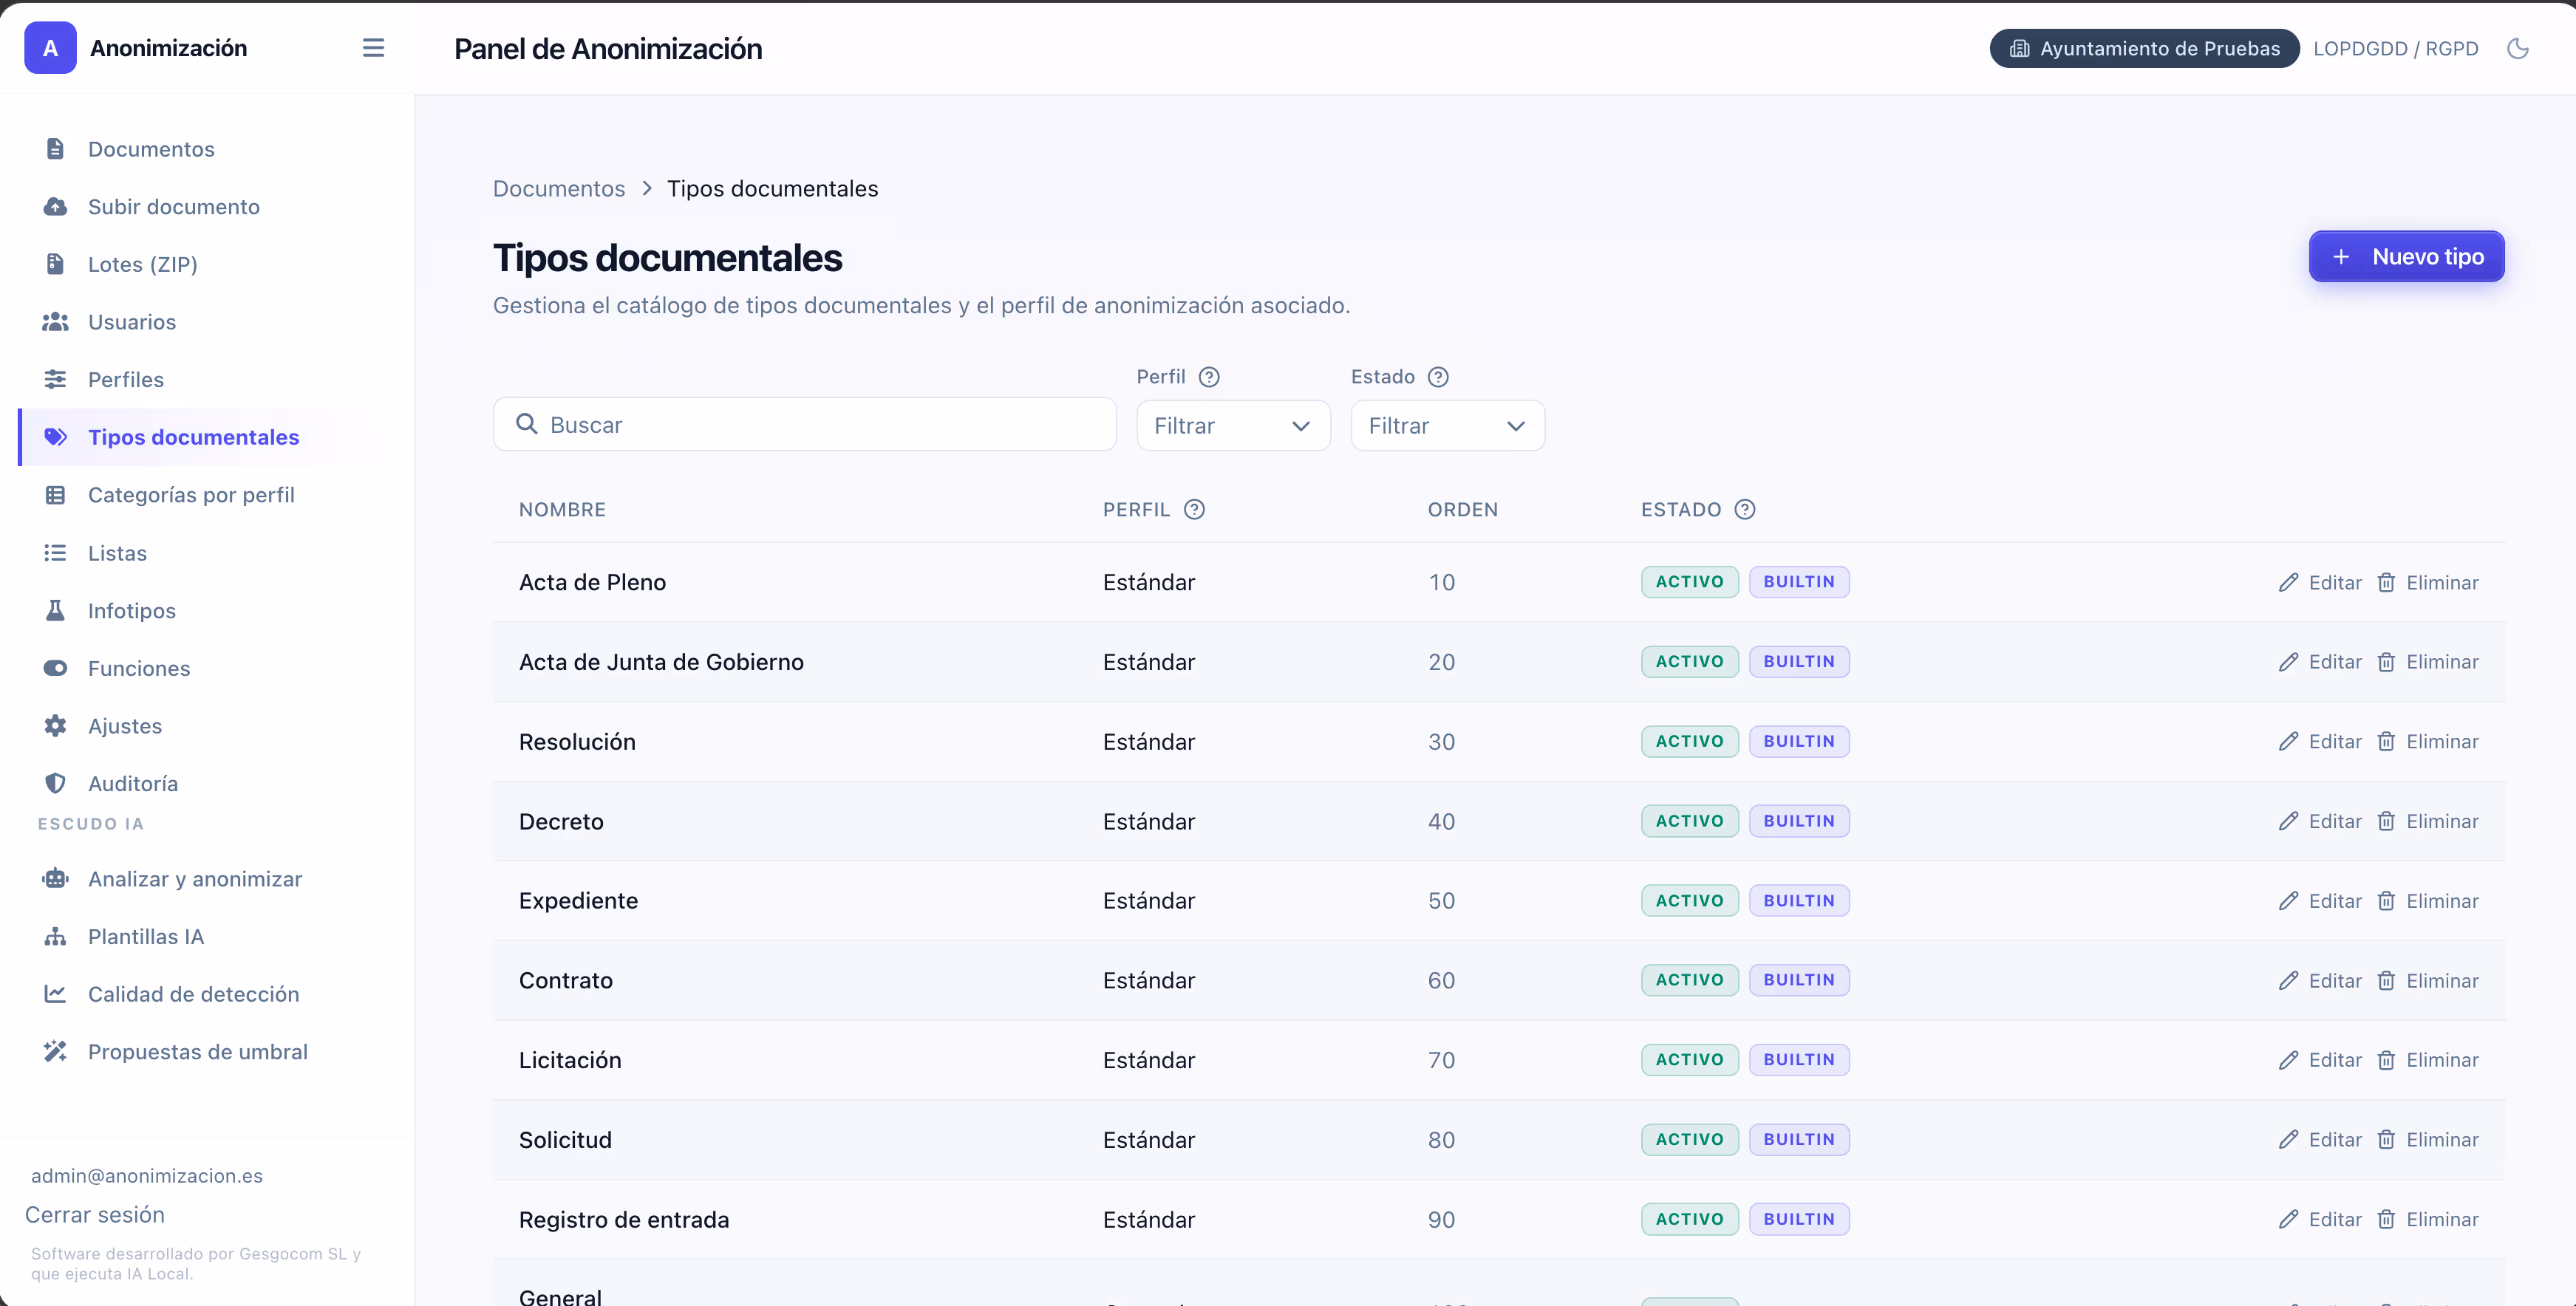Screen dimensions: 2576x1306
Task: Click the Infotipos flask icon
Action: pos(55,610)
